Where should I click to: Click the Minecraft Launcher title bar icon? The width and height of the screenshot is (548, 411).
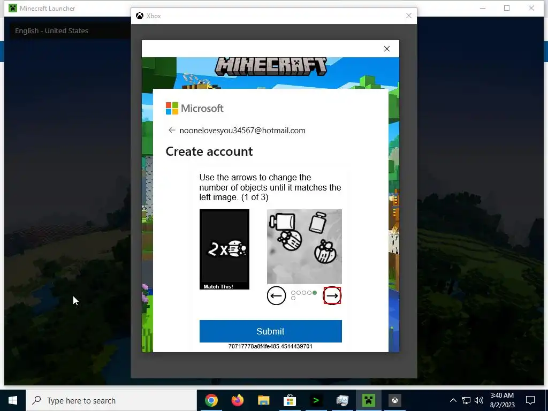coord(13,8)
